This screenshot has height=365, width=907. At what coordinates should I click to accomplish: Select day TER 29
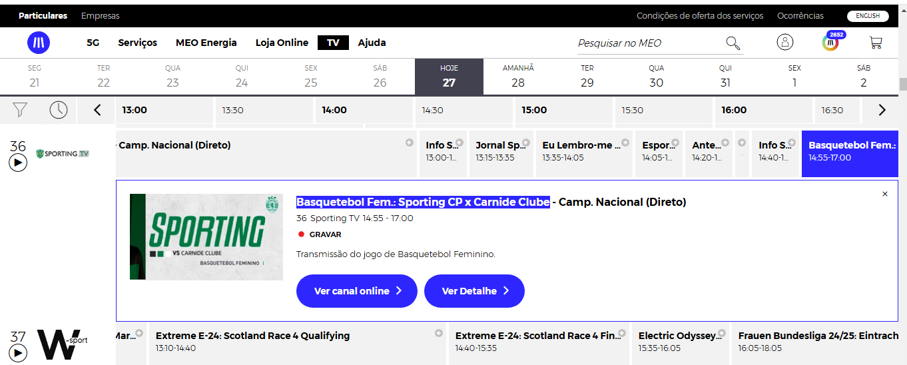coord(587,77)
